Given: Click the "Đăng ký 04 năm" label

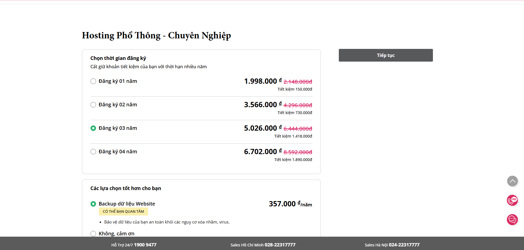Looking at the screenshot, I should point(118,152).
